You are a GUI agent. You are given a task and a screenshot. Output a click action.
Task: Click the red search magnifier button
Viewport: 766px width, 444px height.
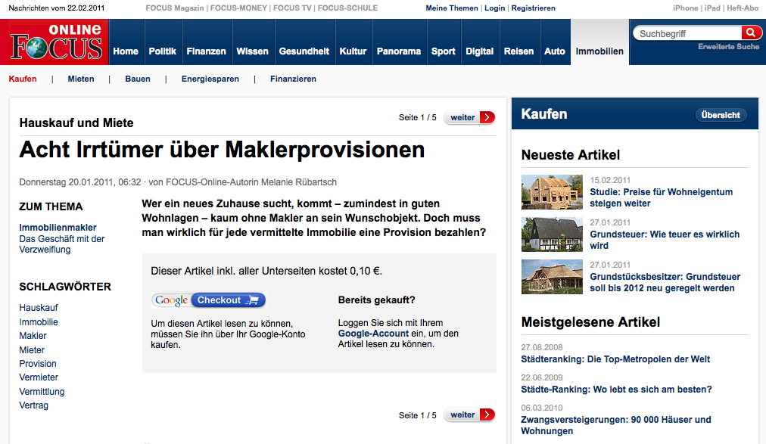751,33
